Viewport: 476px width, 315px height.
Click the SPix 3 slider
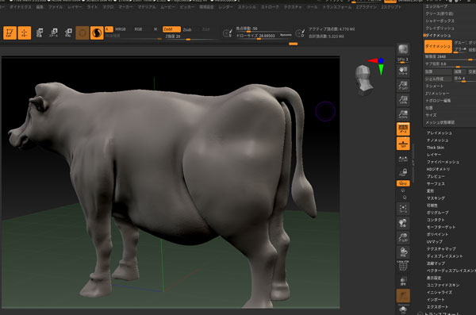coord(403,60)
